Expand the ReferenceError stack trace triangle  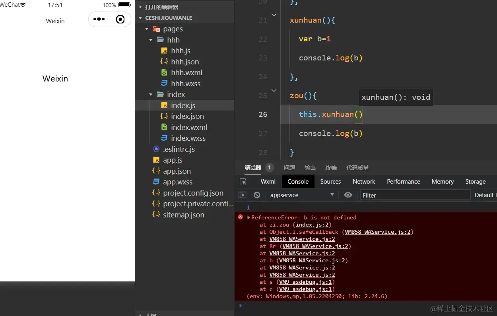pos(248,217)
